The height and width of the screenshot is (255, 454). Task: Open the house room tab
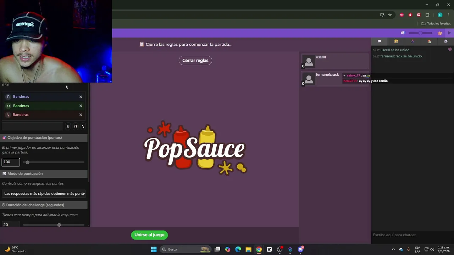click(429, 41)
